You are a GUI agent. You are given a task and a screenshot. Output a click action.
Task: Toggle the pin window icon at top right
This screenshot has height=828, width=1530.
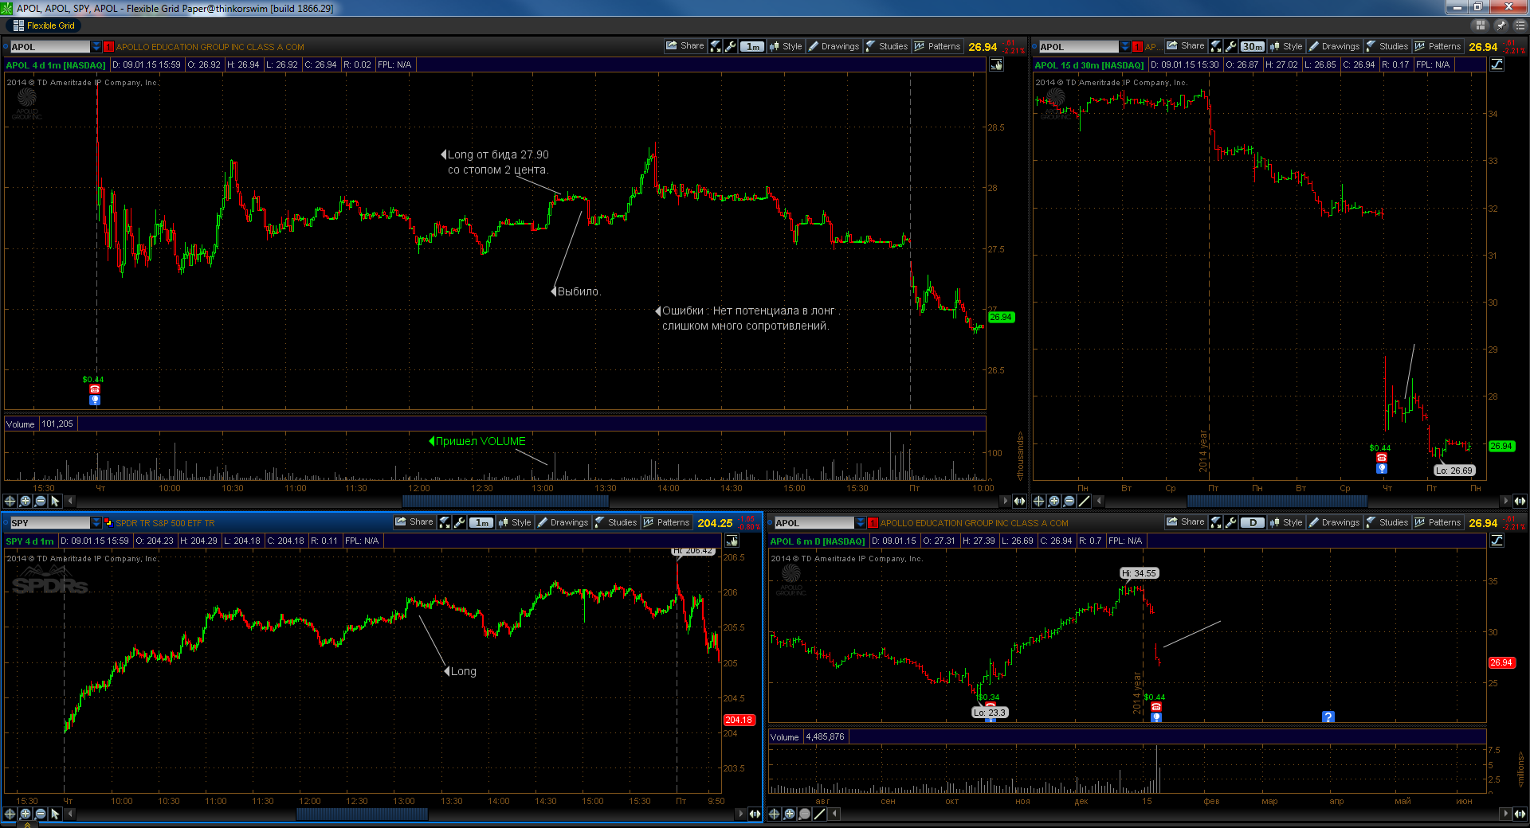[1501, 25]
